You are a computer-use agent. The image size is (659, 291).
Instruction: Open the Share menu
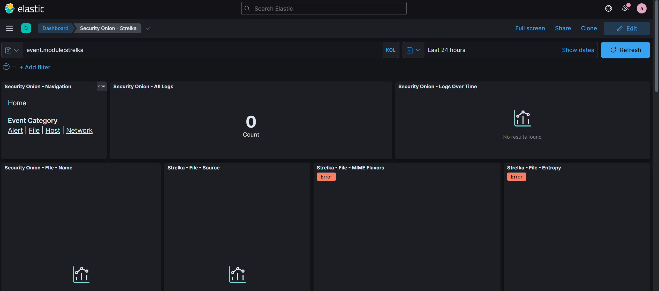click(563, 28)
